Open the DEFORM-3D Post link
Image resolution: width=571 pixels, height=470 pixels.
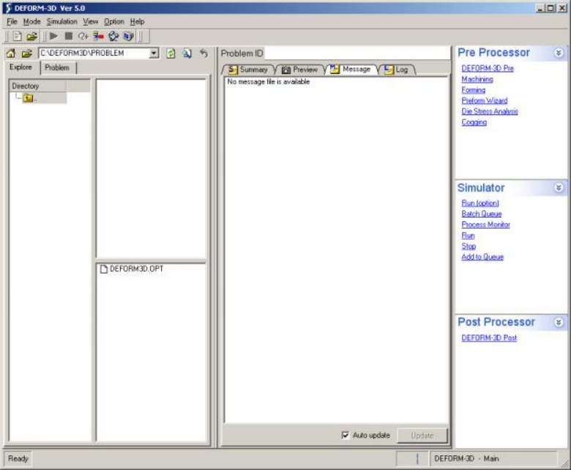point(489,337)
